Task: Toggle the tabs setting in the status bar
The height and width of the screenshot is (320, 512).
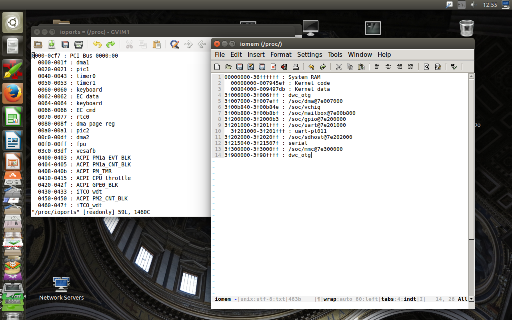Action: pyautogui.click(x=388, y=299)
